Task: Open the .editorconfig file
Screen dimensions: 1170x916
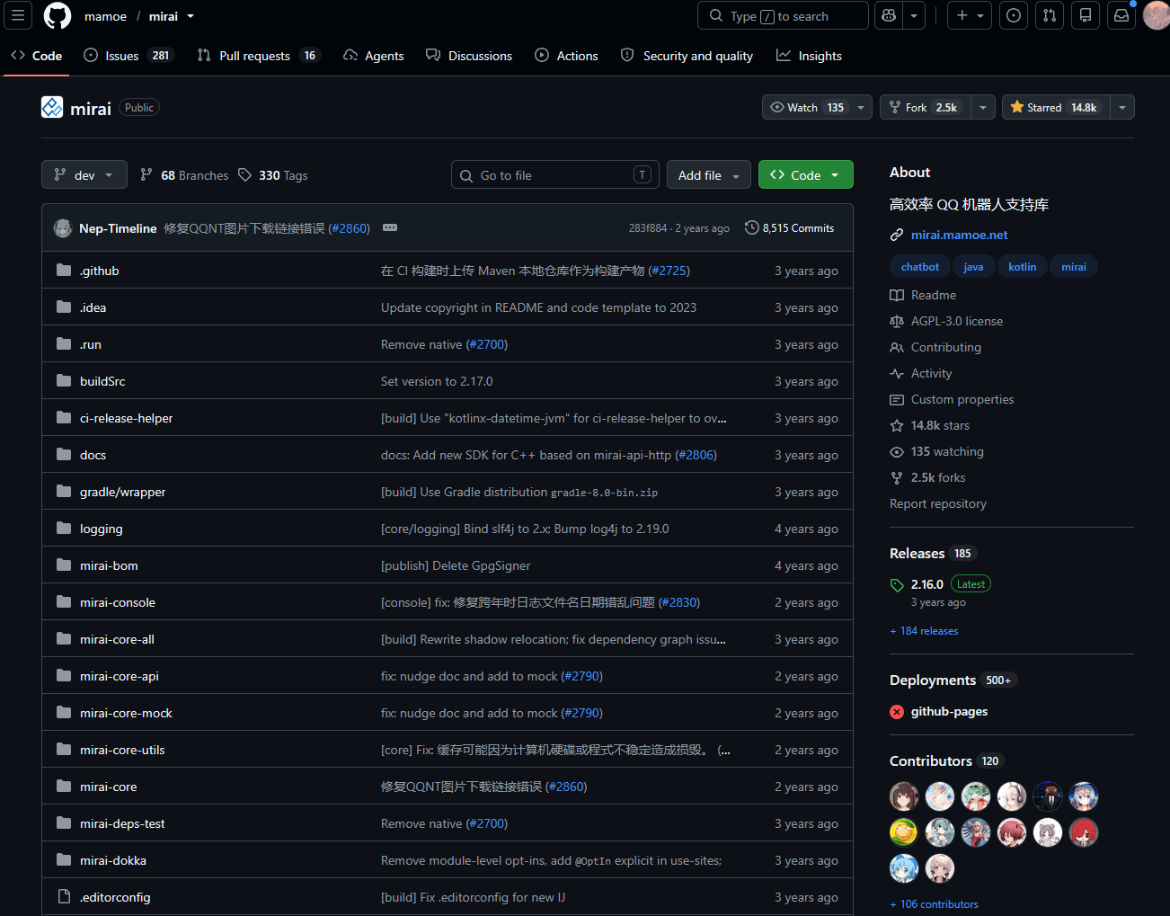Action: (115, 897)
